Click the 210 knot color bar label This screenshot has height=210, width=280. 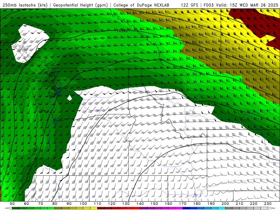pyautogui.click(x=239, y=204)
